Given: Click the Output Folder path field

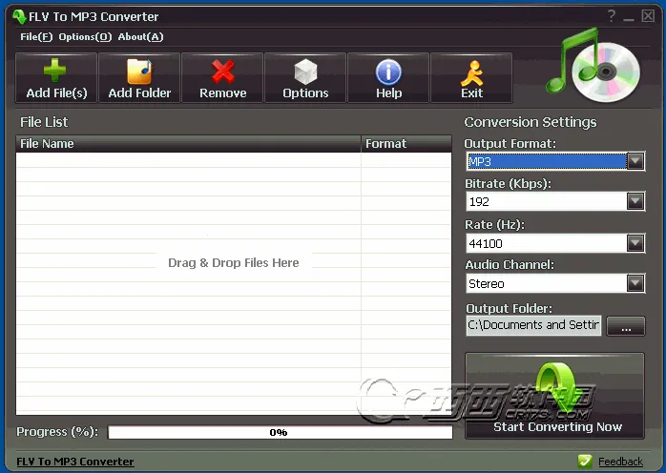Looking at the screenshot, I should coord(532,325).
